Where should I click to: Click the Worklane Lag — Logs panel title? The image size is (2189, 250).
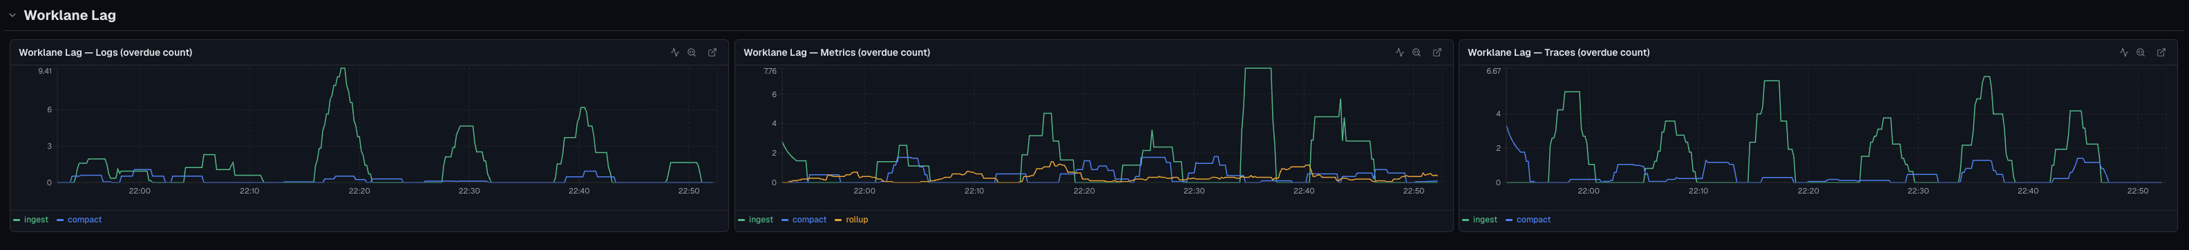[105, 52]
